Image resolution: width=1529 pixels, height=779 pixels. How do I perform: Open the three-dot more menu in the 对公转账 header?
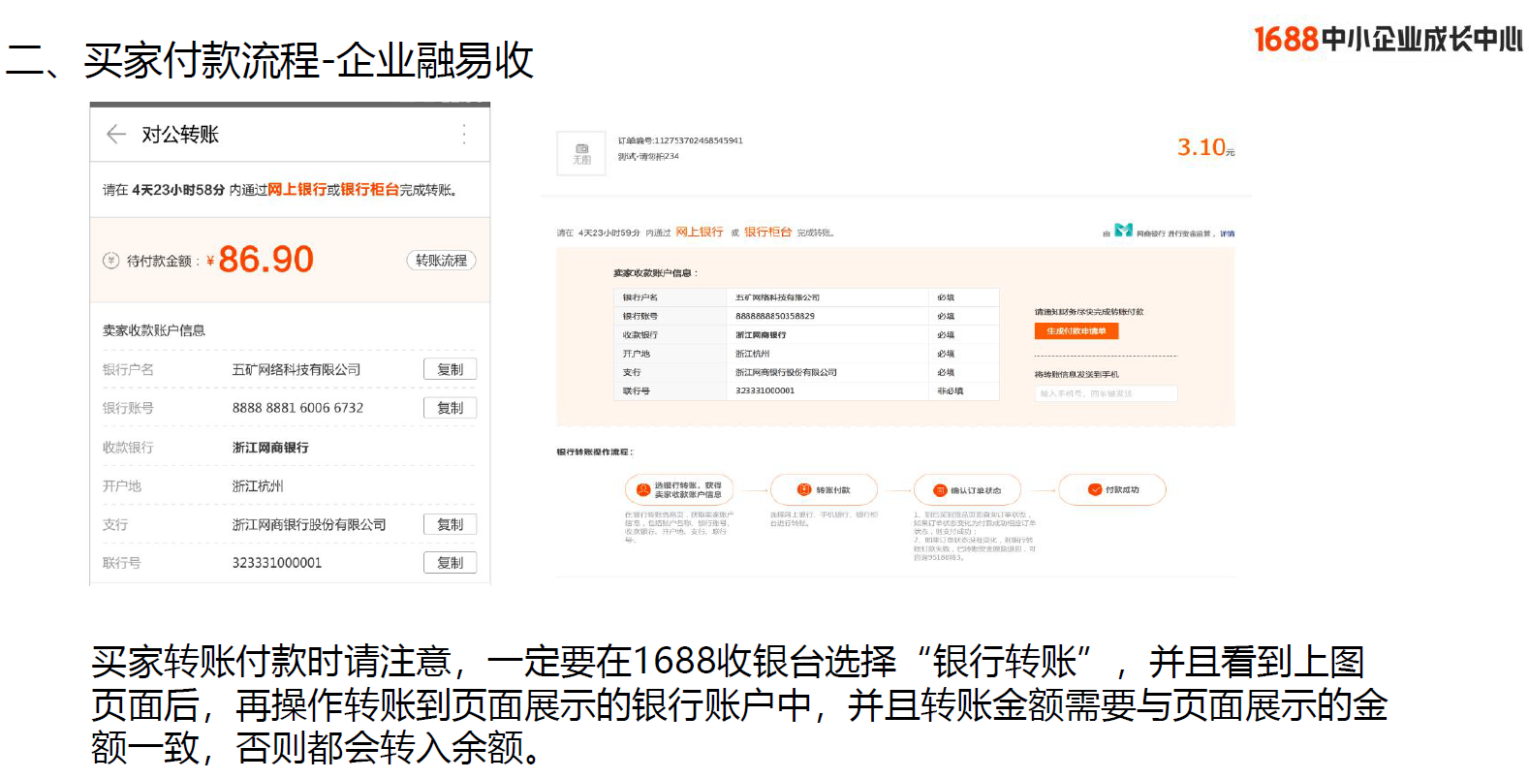(x=465, y=135)
